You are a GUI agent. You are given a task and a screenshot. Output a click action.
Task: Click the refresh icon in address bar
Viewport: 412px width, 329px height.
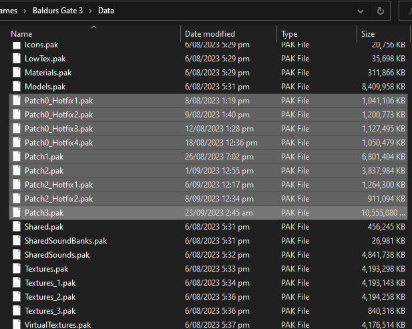(x=380, y=11)
